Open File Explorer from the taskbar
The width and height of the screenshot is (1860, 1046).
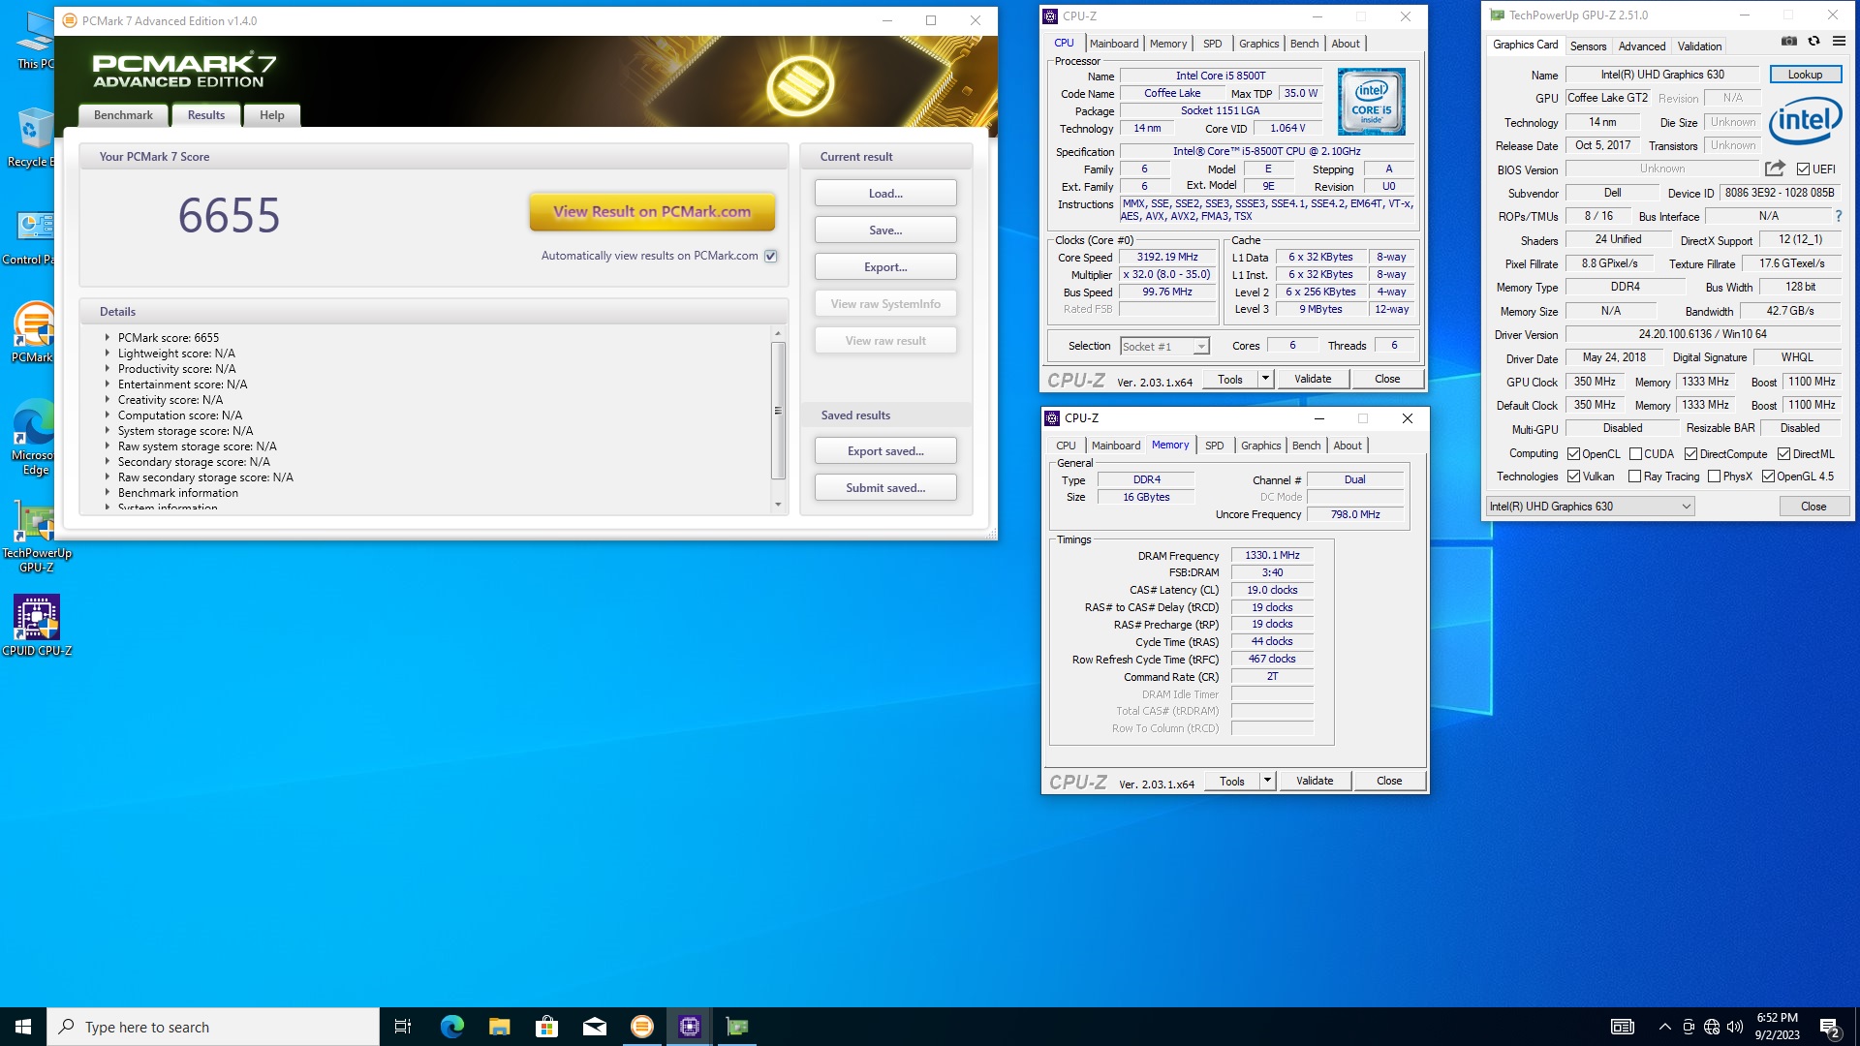pyautogui.click(x=499, y=1027)
